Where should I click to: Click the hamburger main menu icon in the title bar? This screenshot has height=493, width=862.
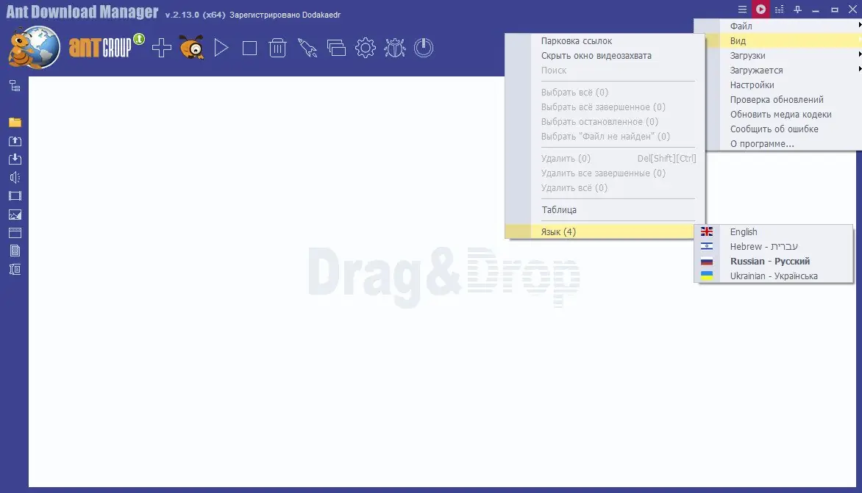[742, 10]
